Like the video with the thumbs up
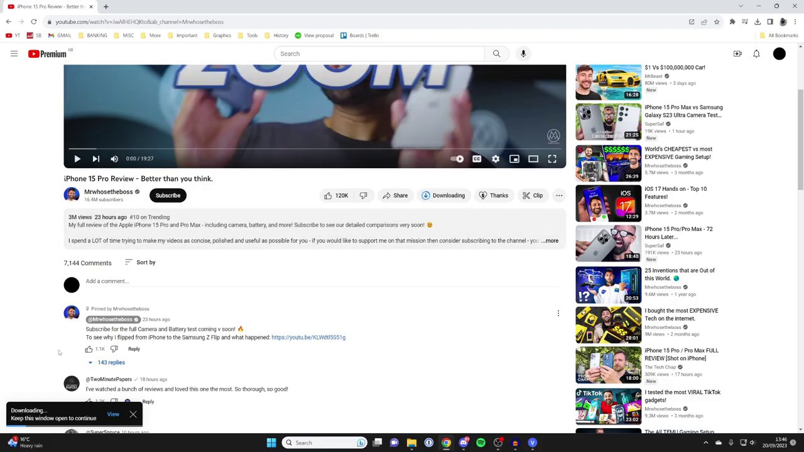This screenshot has width=804, height=452. pyautogui.click(x=327, y=195)
